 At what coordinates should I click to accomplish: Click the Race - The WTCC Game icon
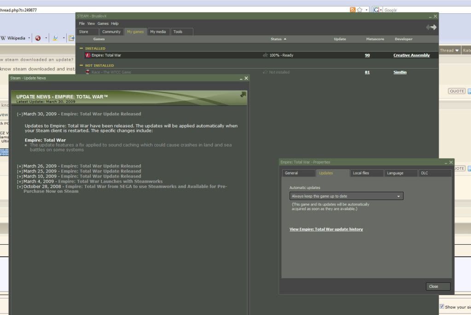click(88, 72)
